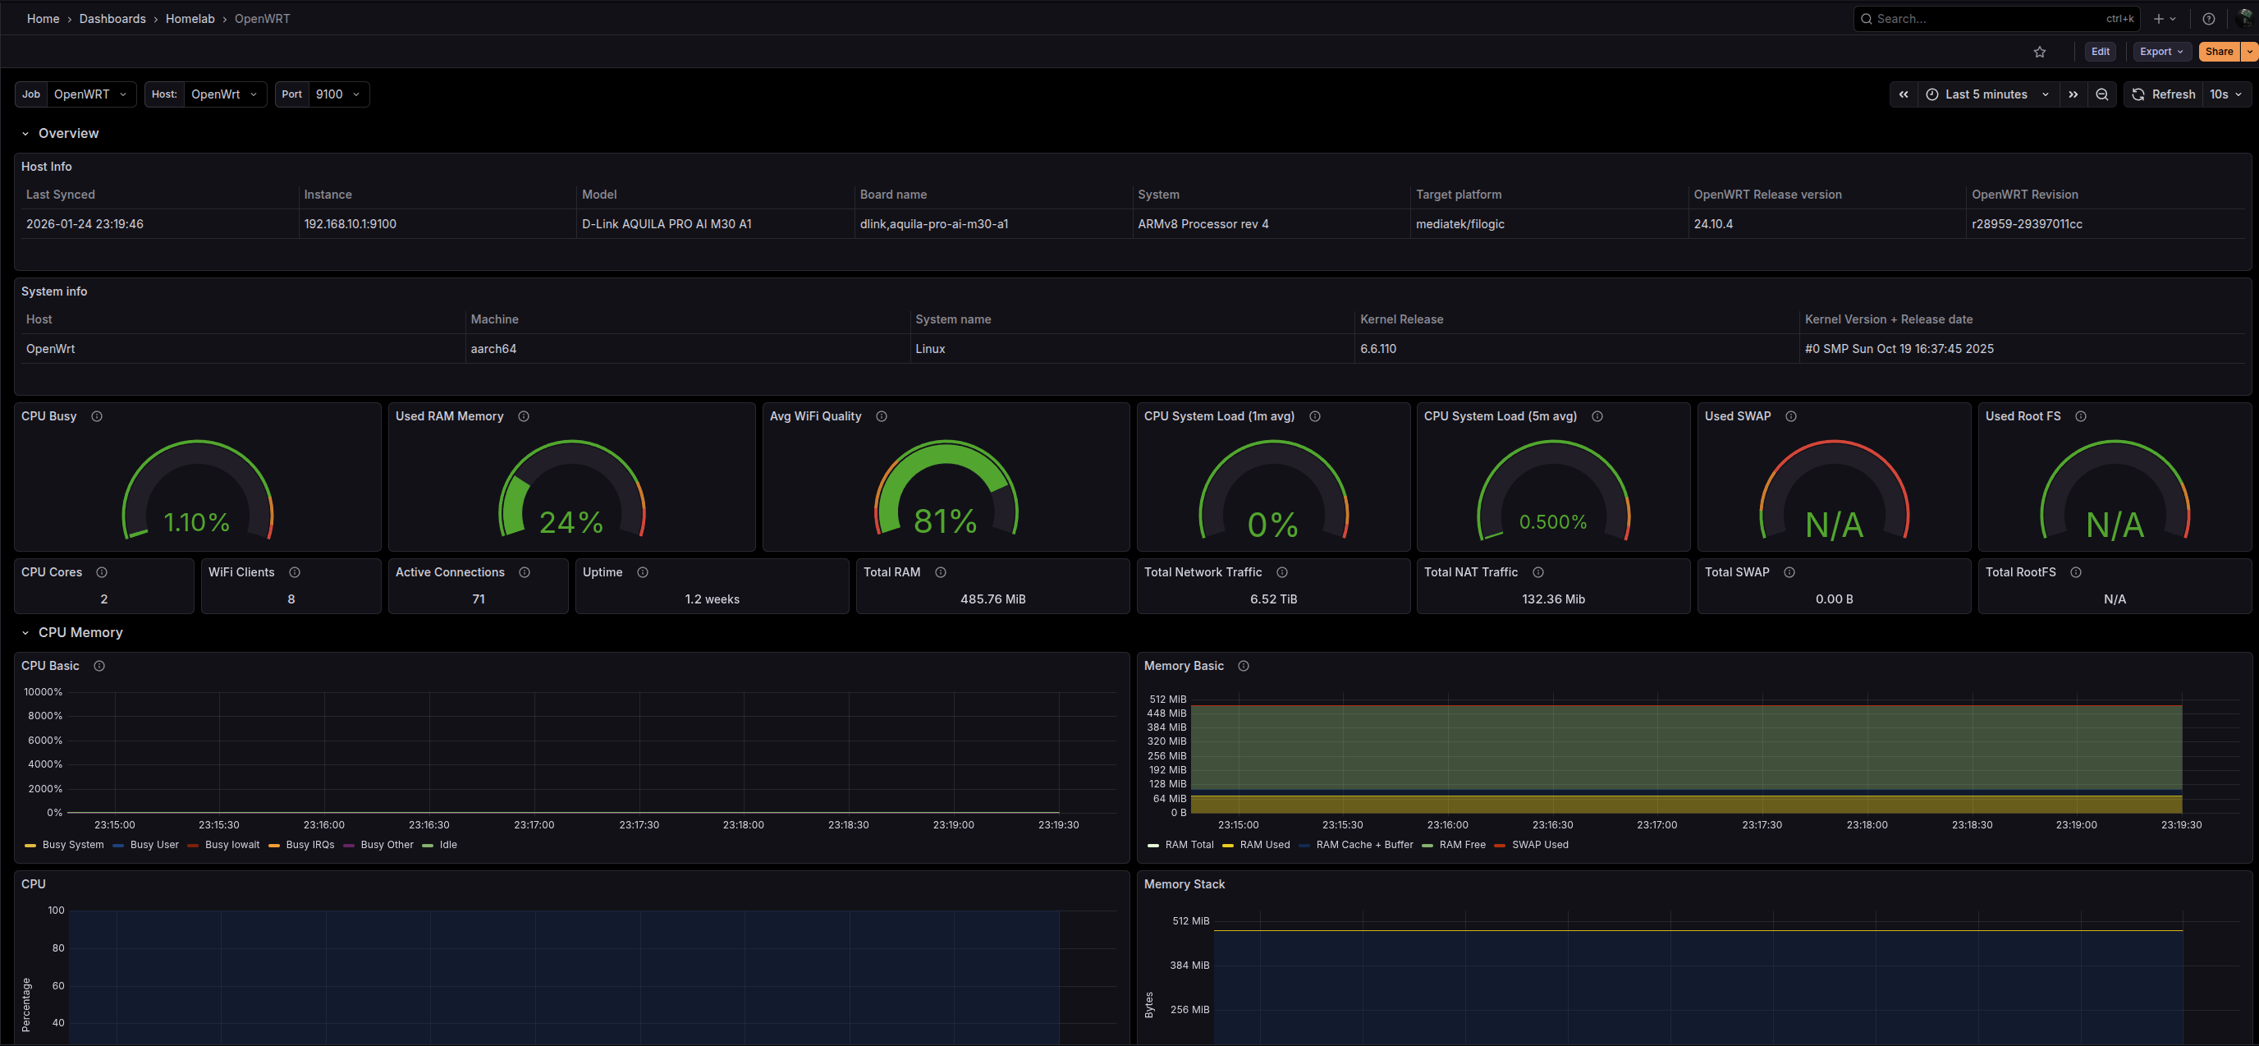Click the orange Share button
Image resolution: width=2259 pixels, height=1046 pixels.
coord(2218,52)
